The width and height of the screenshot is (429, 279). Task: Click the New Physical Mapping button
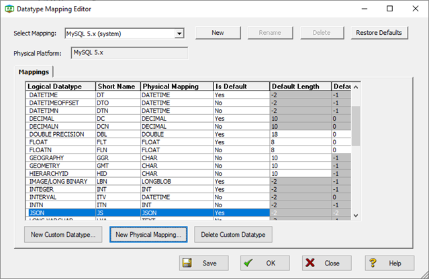(x=148, y=235)
